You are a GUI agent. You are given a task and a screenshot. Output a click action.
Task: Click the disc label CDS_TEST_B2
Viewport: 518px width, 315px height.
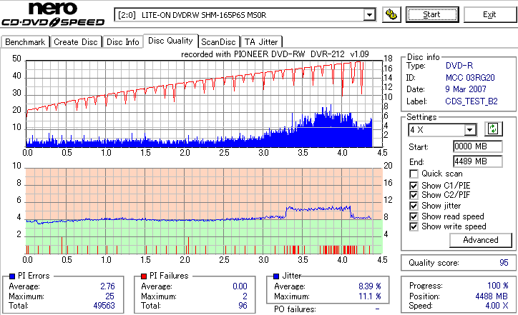click(471, 101)
